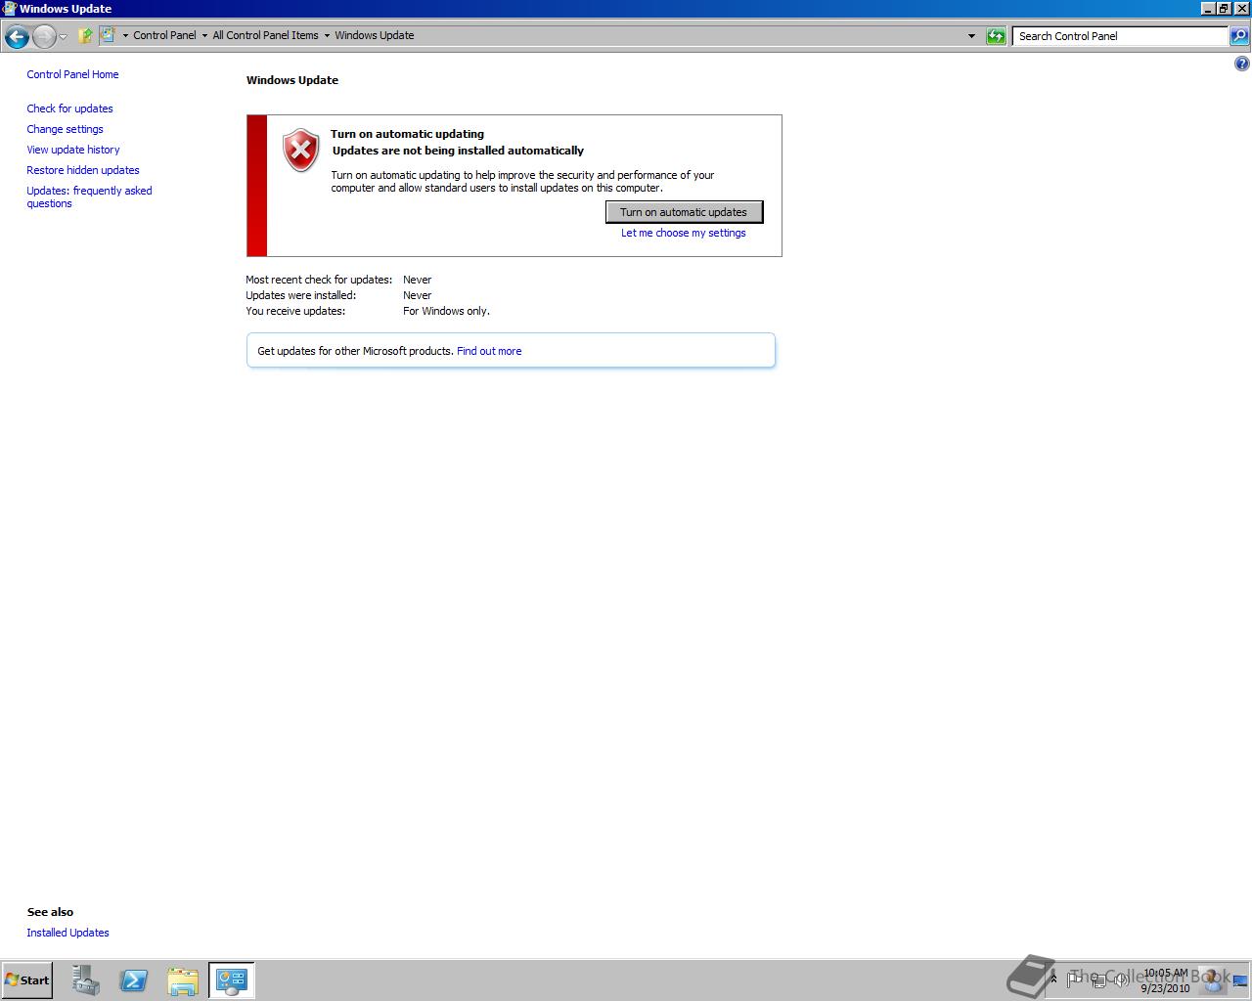This screenshot has height=1001, width=1252.
Task: Click Show desktop icon at taskbar end
Action: tap(1240, 980)
